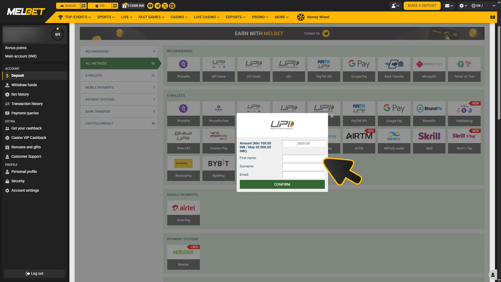Viewport: 501px width, 282px height.
Task: Select Google Pay in the Recommended section
Action: 359,69
